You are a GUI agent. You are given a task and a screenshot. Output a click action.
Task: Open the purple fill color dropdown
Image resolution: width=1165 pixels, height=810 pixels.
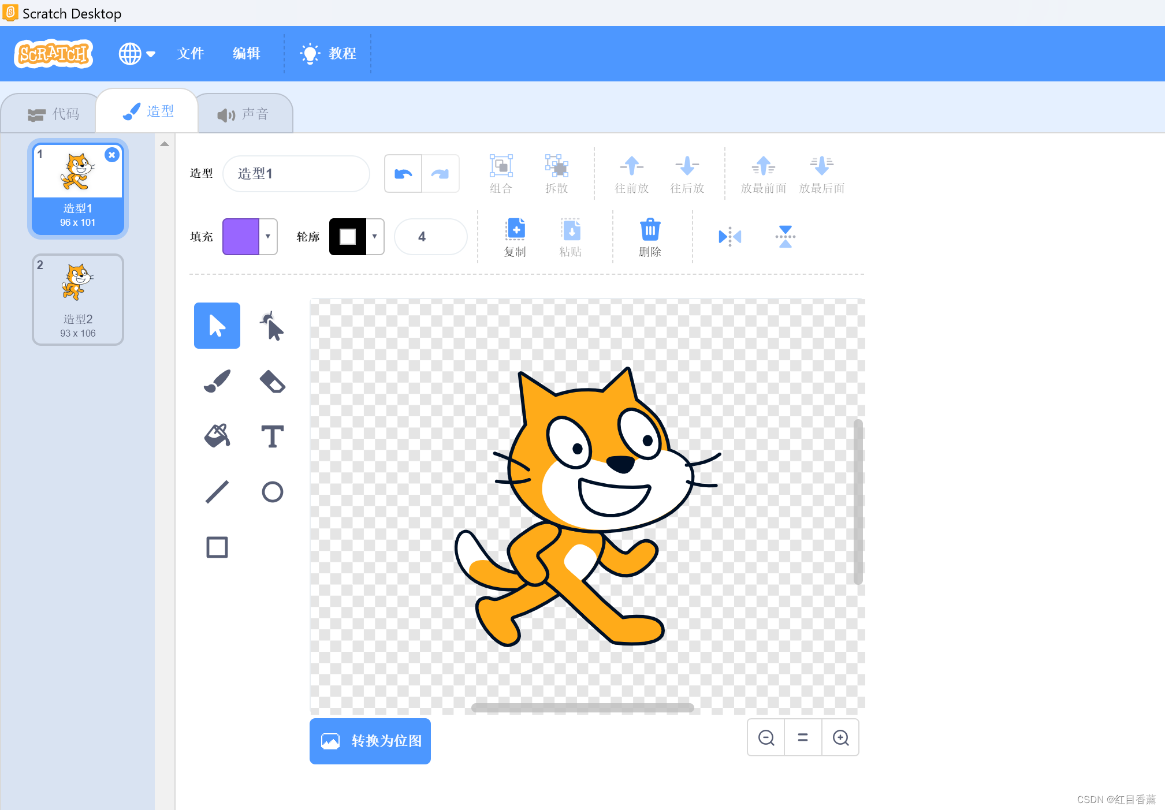tap(250, 237)
